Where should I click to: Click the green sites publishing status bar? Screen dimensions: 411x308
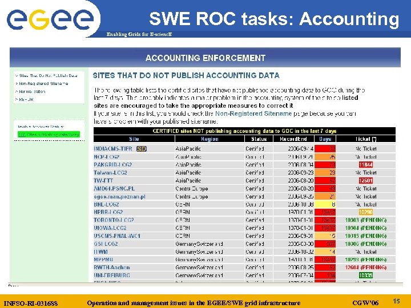point(49,135)
